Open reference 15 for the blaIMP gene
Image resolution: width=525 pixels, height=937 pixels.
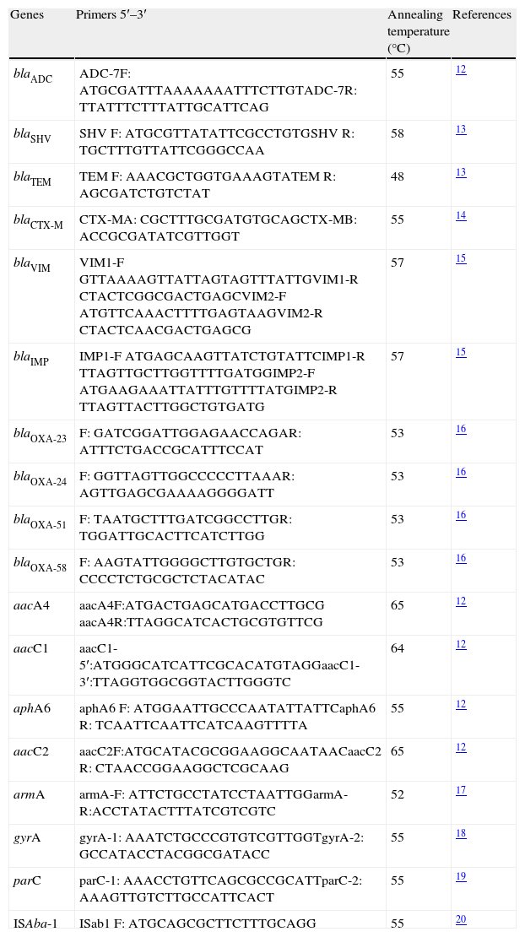(x=461, y=353)
